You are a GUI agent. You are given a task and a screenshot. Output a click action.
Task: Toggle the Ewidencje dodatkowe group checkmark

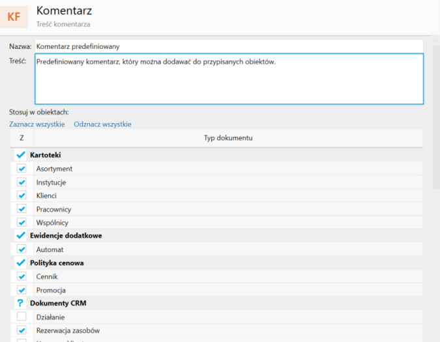(x=21, y=236)
